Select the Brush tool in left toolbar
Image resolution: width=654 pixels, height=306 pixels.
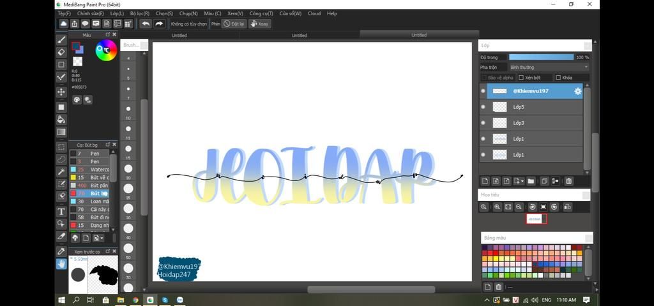[x=61, y=40]
